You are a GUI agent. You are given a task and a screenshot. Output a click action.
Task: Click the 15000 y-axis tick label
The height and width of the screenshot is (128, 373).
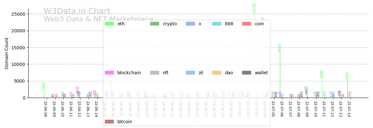click(x=18, y=48)
